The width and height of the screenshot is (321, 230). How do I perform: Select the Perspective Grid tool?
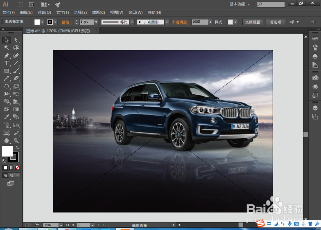(x=16, y=101)
